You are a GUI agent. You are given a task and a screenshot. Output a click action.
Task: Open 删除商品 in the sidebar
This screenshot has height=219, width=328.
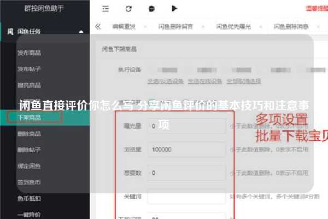[29, 134]
